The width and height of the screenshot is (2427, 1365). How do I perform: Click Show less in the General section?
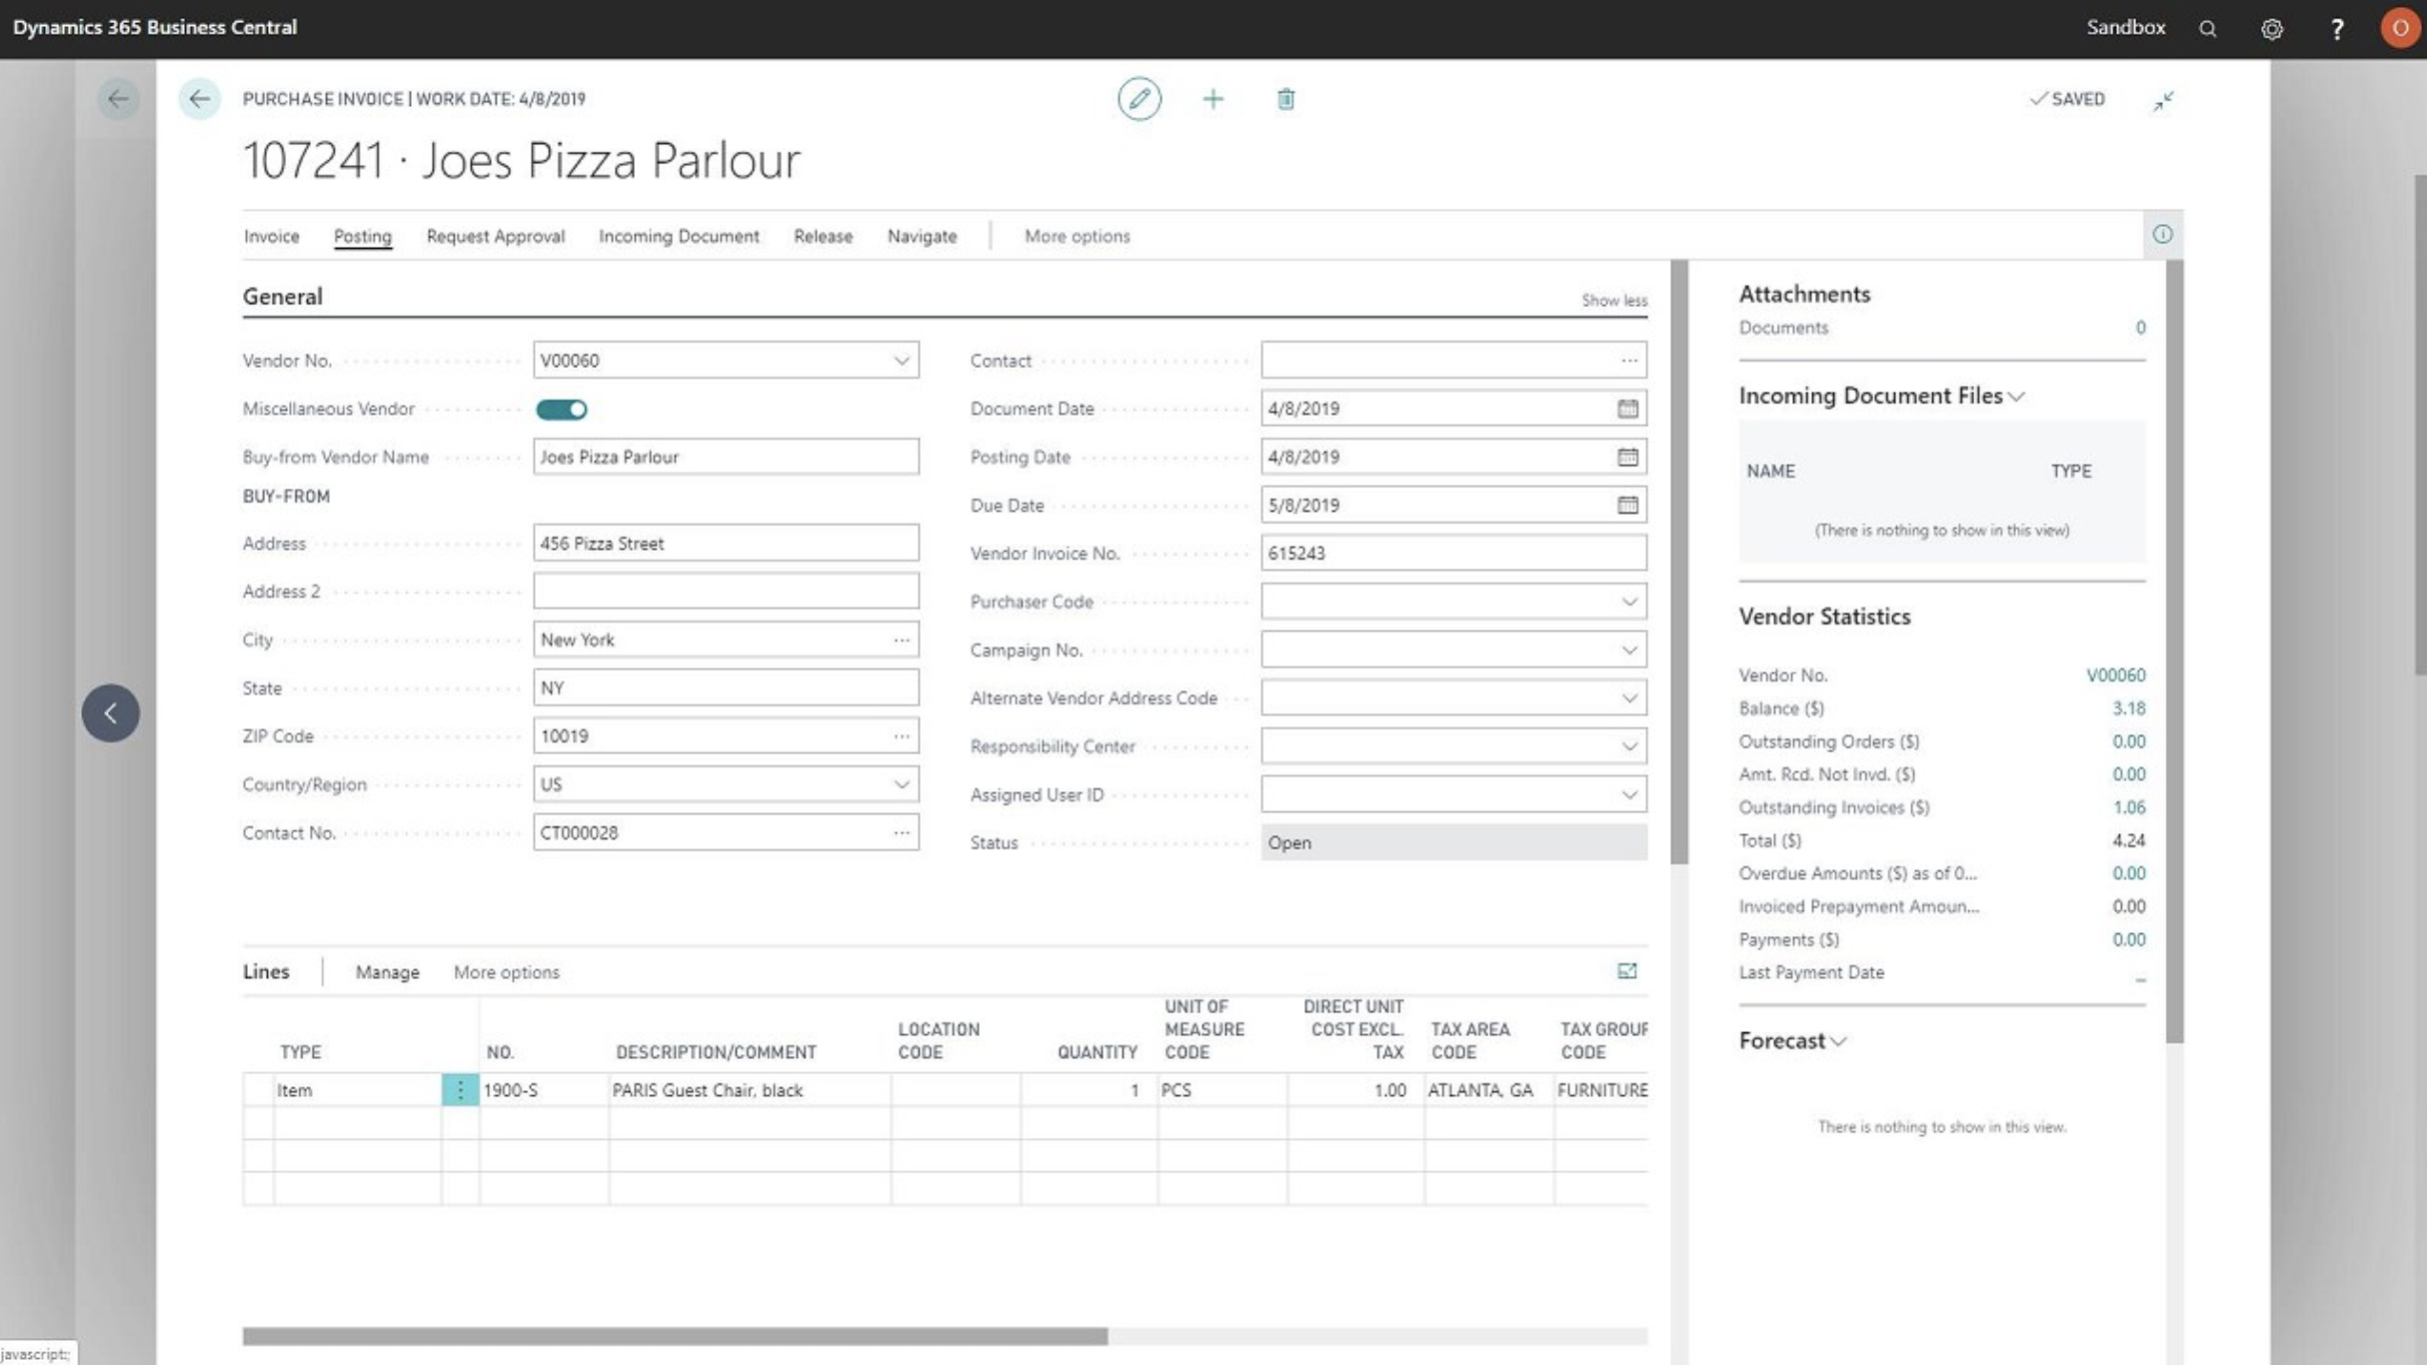pos(1613,301)
